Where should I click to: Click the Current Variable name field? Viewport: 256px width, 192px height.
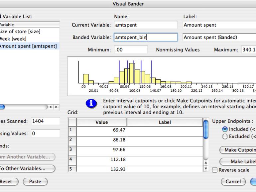coord(146,25)
